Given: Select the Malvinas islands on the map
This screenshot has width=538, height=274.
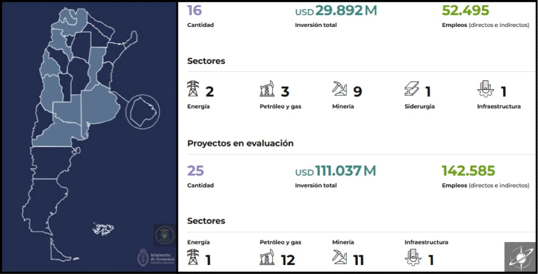Looking at the screenshot, I should pyautogui.click(x=103, y=229).
